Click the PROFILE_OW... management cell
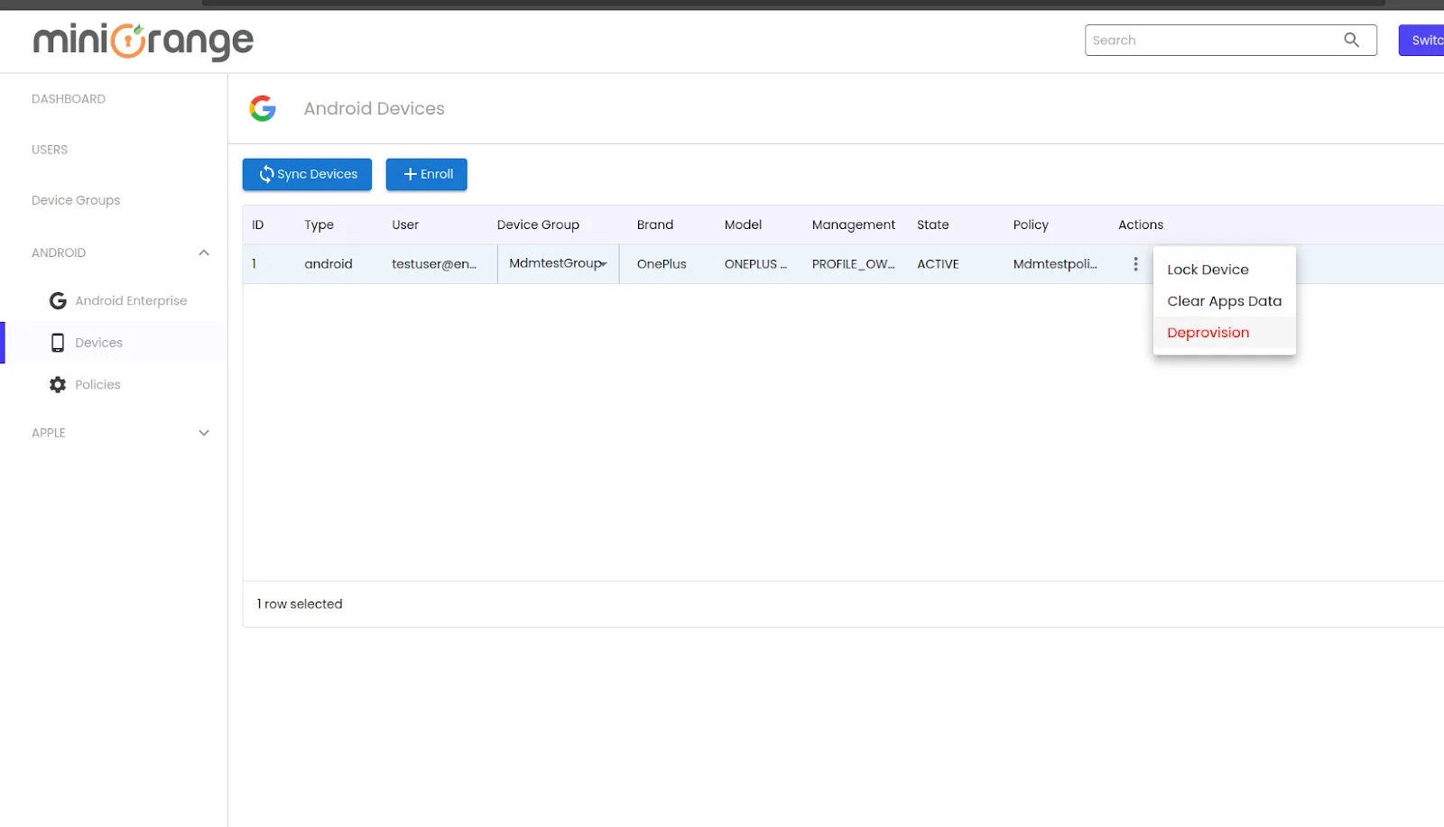1444x827 pixels. [853, 264]
